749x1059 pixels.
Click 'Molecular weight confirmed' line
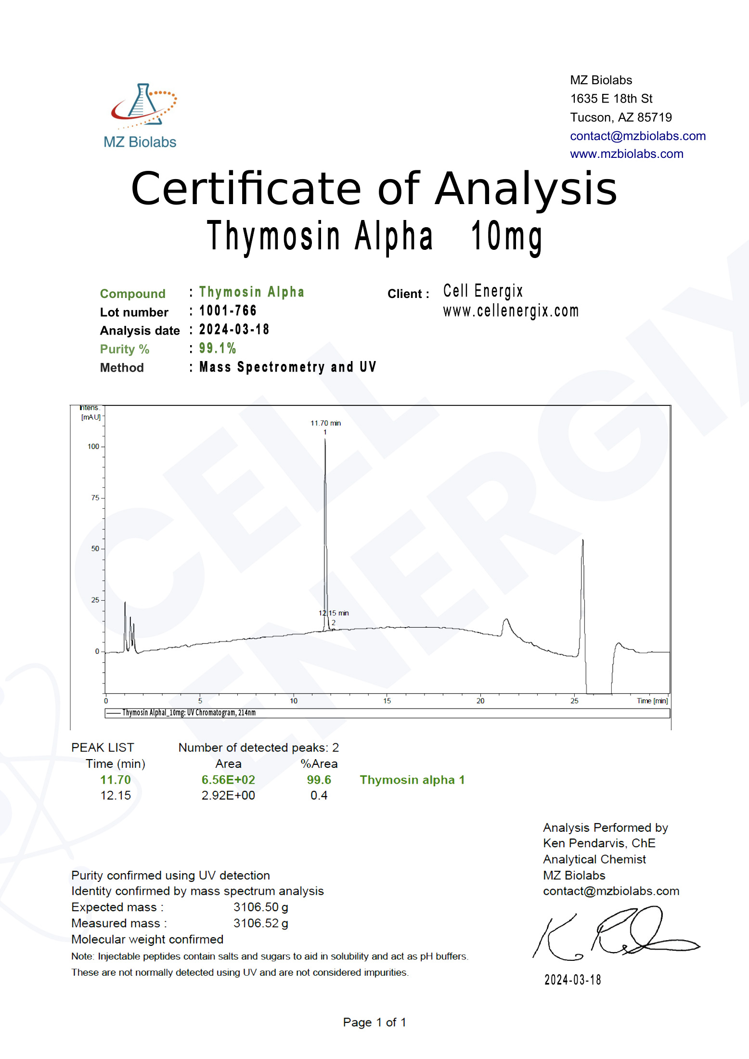coord(147,940)
